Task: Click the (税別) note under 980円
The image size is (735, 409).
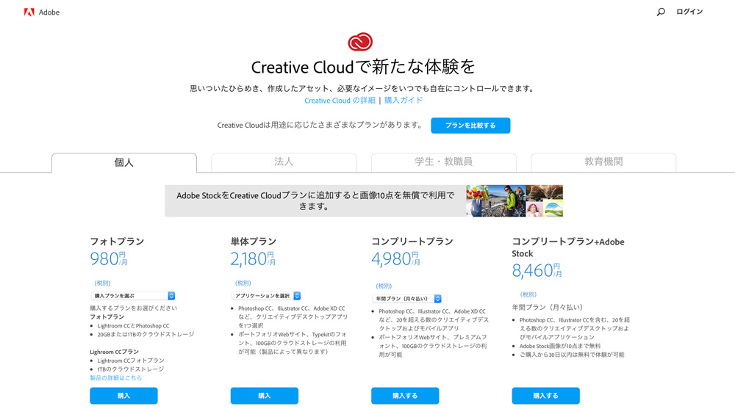Action: (x=103, y=283)
